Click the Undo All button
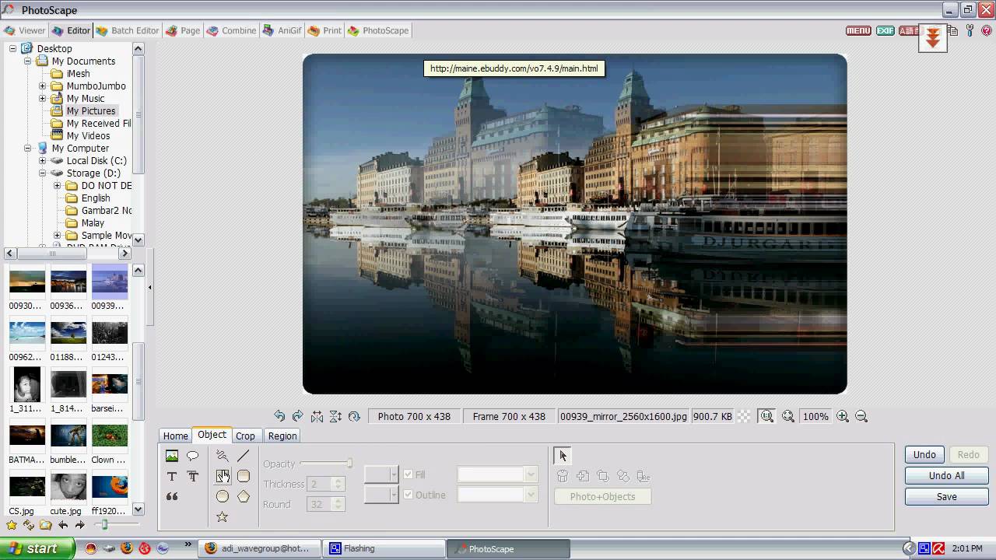Image resolution: width=996 pixels, height=560 pixels. (x=946, y=475)
